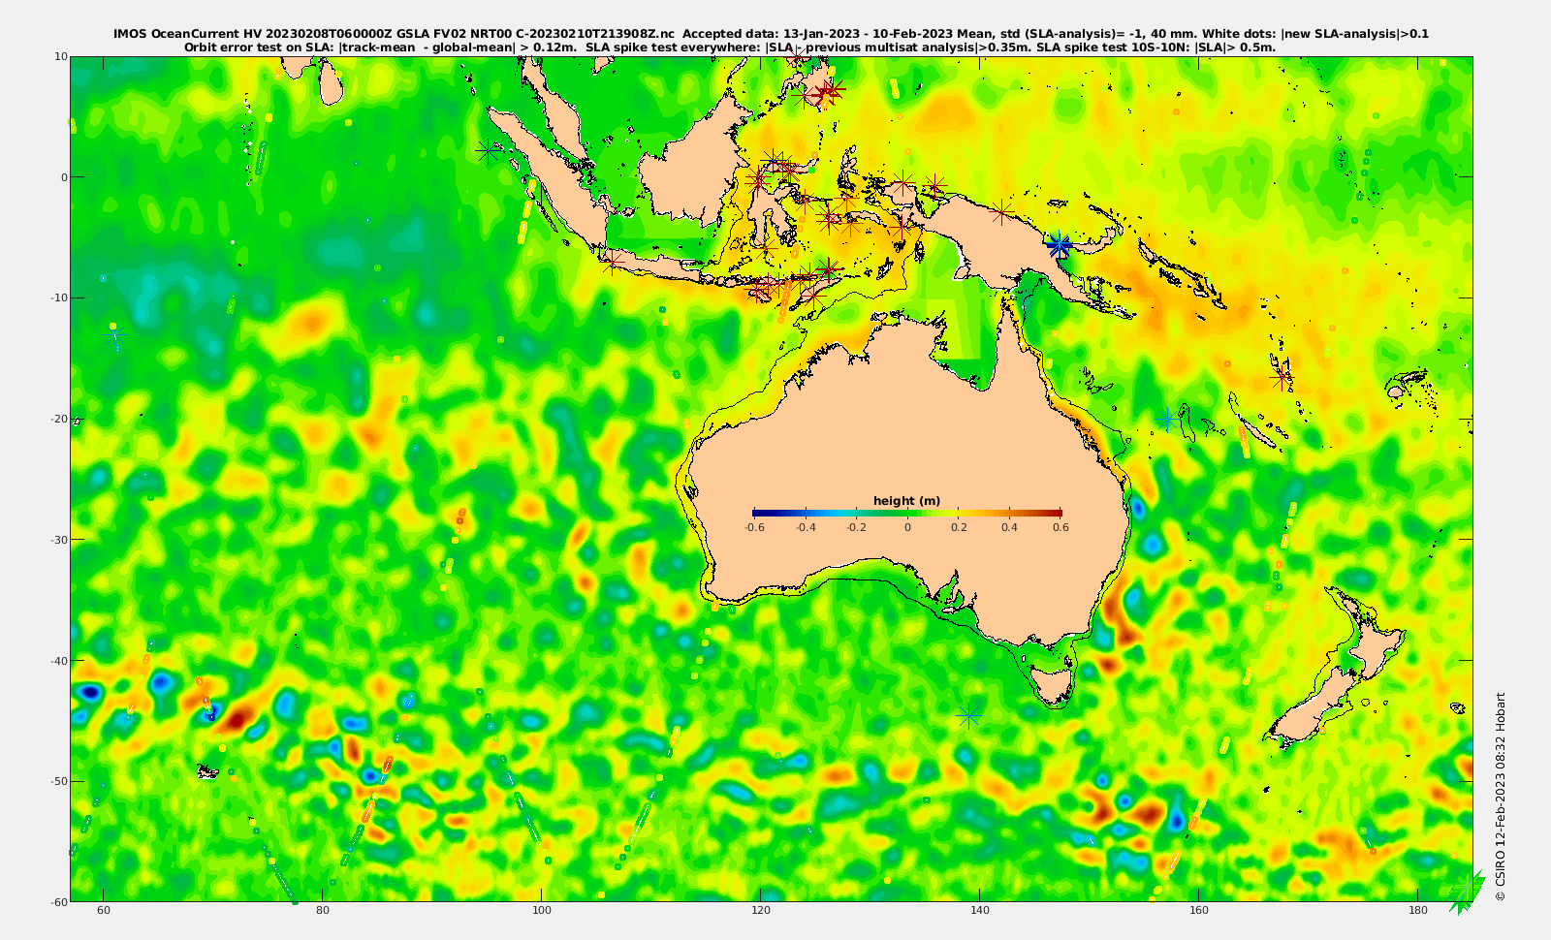This screenshot has height=940, width=1551.
Task: Select the dark blue asterisk marker west of Sumatra
Action: 488,151
